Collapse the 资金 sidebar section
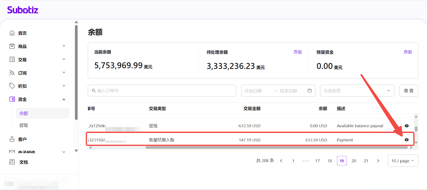 coord(64,100)
